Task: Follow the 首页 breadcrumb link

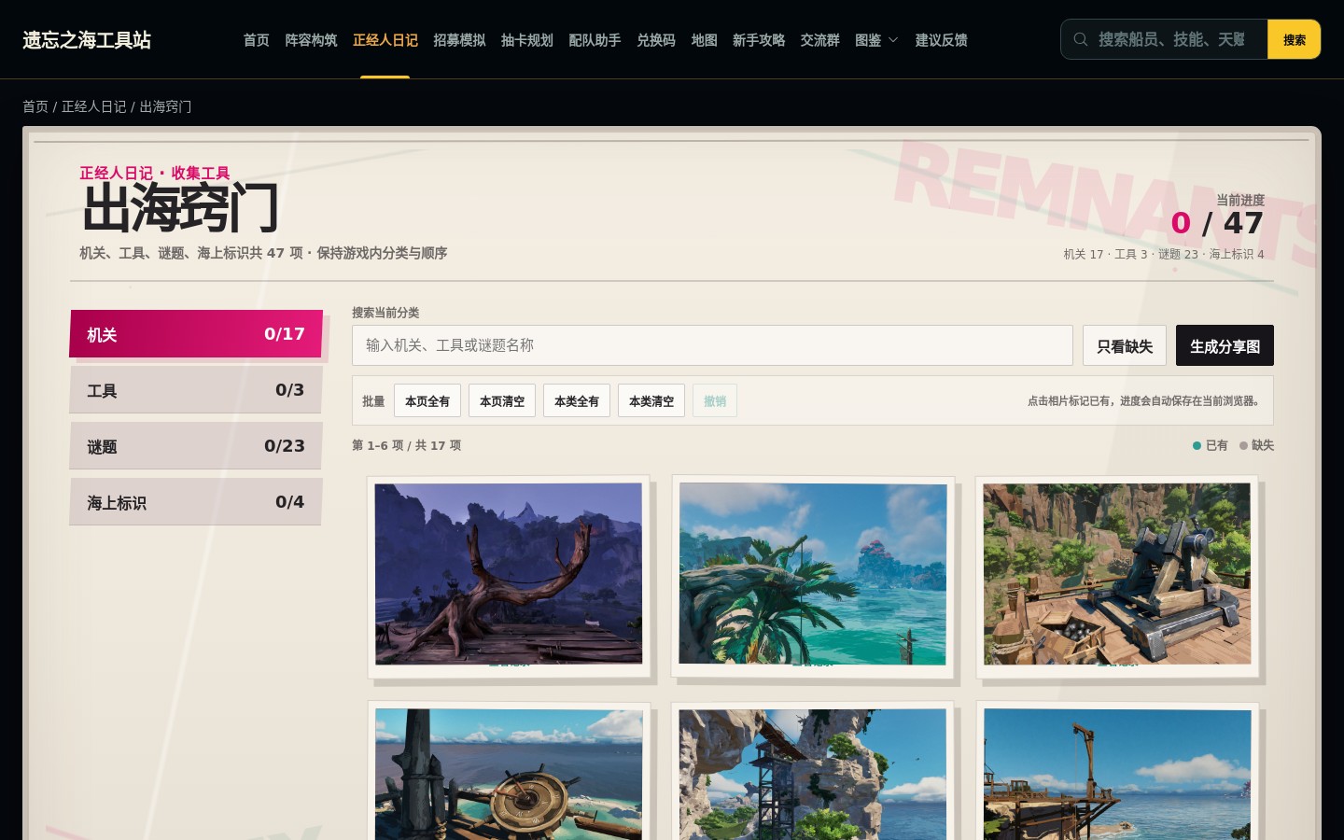Action: click(x=35, y=106)
